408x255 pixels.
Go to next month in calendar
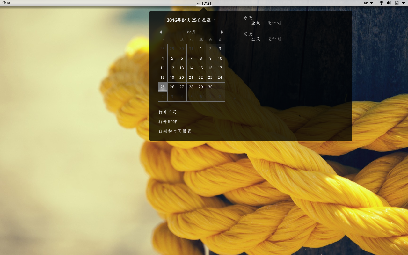point(222,32)
